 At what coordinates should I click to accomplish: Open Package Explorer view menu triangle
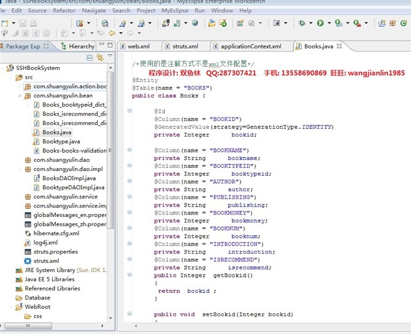[x=110, y=56]
